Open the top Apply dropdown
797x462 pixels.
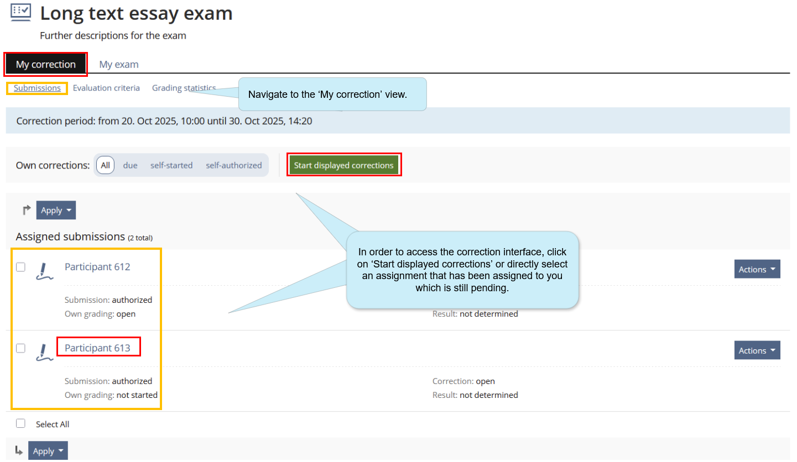click(55, 210)
